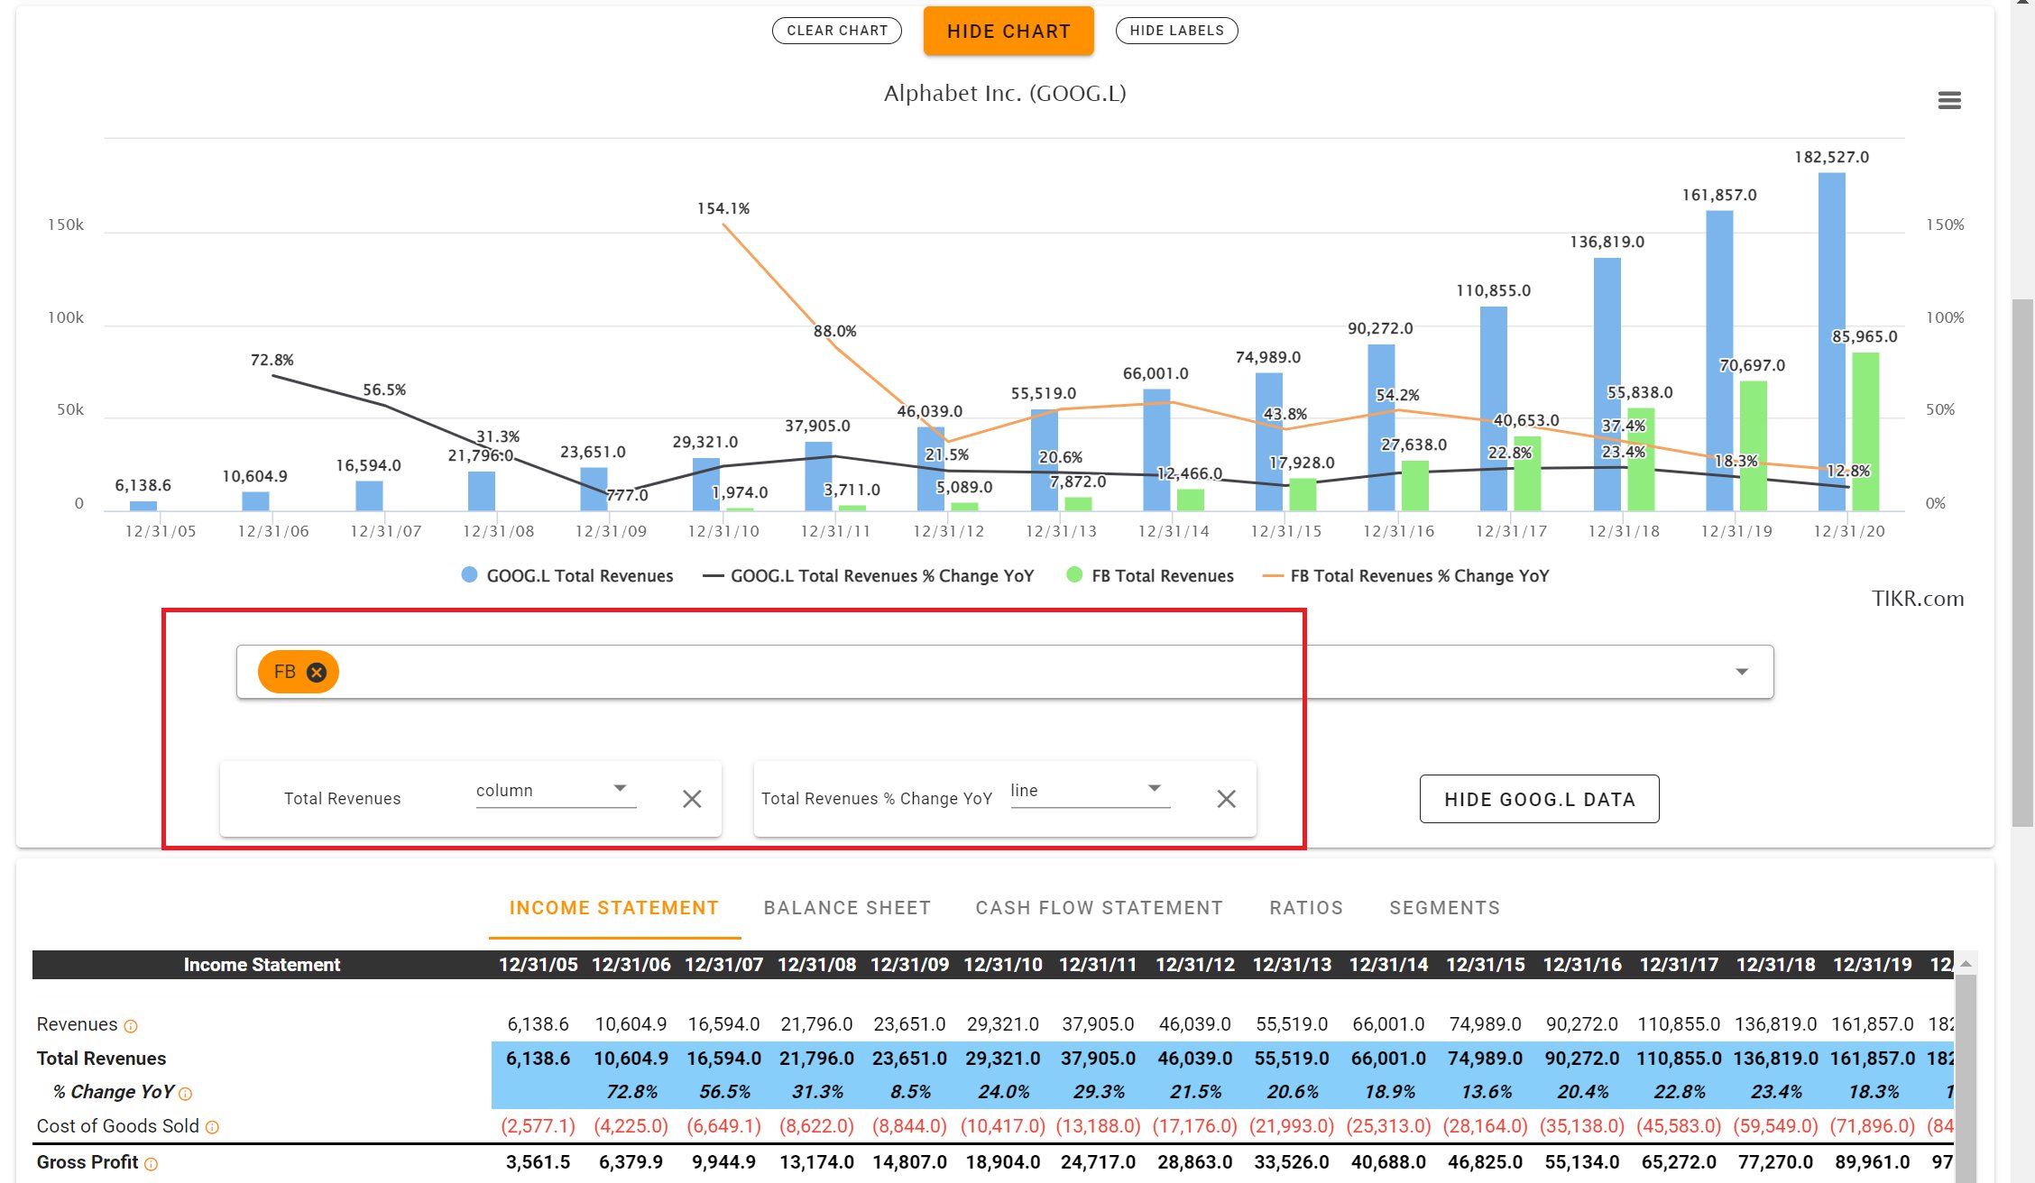This screenshot has width=2035, height=1183.
Task: Click Total Revenues value 6,138.6 in table
Action: [x=538, y=1059]
